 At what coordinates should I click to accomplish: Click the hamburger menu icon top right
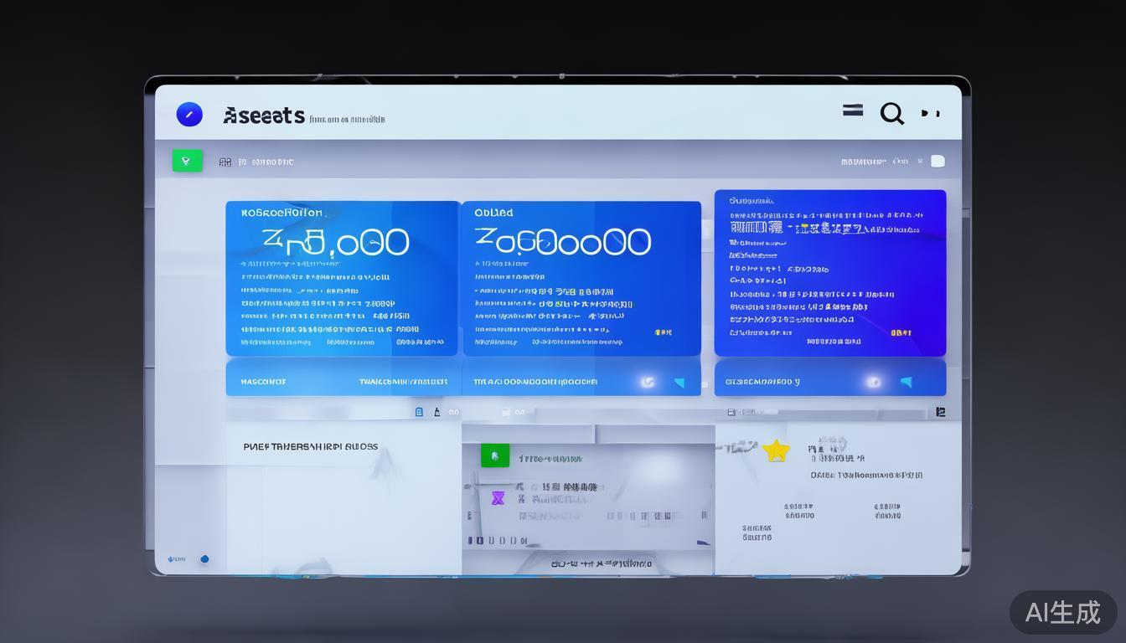pyautogui.click(x=852, y=109)
